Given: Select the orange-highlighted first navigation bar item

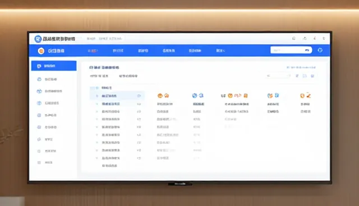Looking at the screenshot, I should (93, 51).
